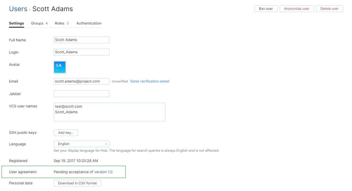Select the Settings tab

[16, 23]
